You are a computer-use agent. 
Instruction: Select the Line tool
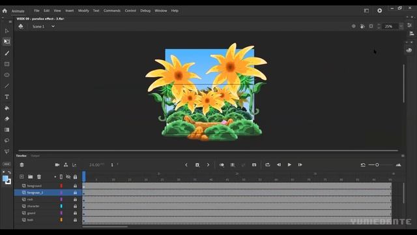point(7,86)
